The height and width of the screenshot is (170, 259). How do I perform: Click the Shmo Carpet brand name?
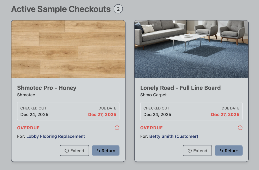coord(154,95)
